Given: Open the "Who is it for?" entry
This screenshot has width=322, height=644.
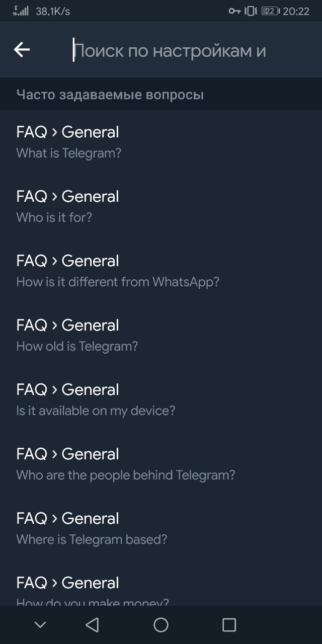Looking at the screenshot, I should (161, 206).
